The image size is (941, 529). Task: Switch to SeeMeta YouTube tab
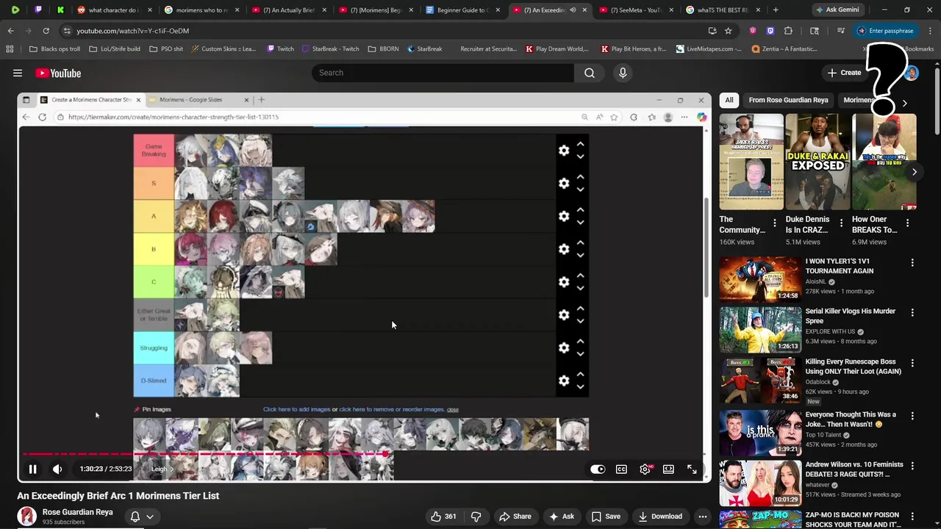point(635,10)
